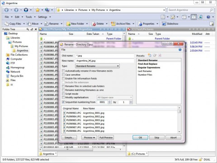The image size is (217, 163).
Task: Open the File menu in Rename dialog
Action: pyautogui.click(x=63, y=50)
